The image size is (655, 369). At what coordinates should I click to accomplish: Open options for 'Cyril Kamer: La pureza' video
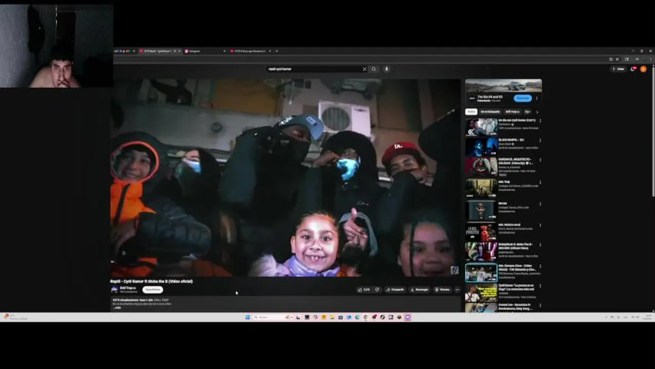click(540, 286)
